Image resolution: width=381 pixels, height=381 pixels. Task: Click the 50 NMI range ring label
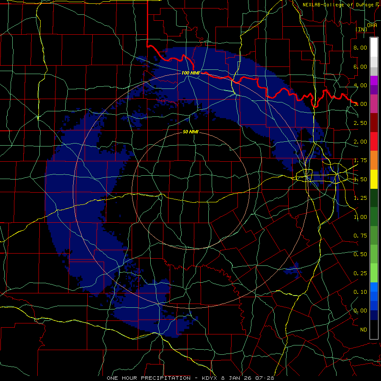tap(191, 132)
